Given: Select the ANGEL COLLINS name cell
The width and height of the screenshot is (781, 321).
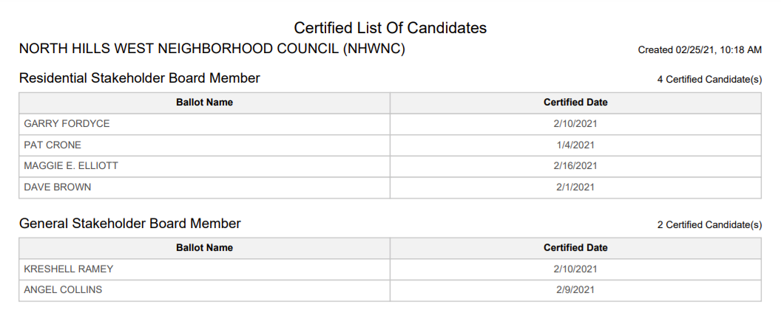Looking at the screenshot, I should 205,290.
